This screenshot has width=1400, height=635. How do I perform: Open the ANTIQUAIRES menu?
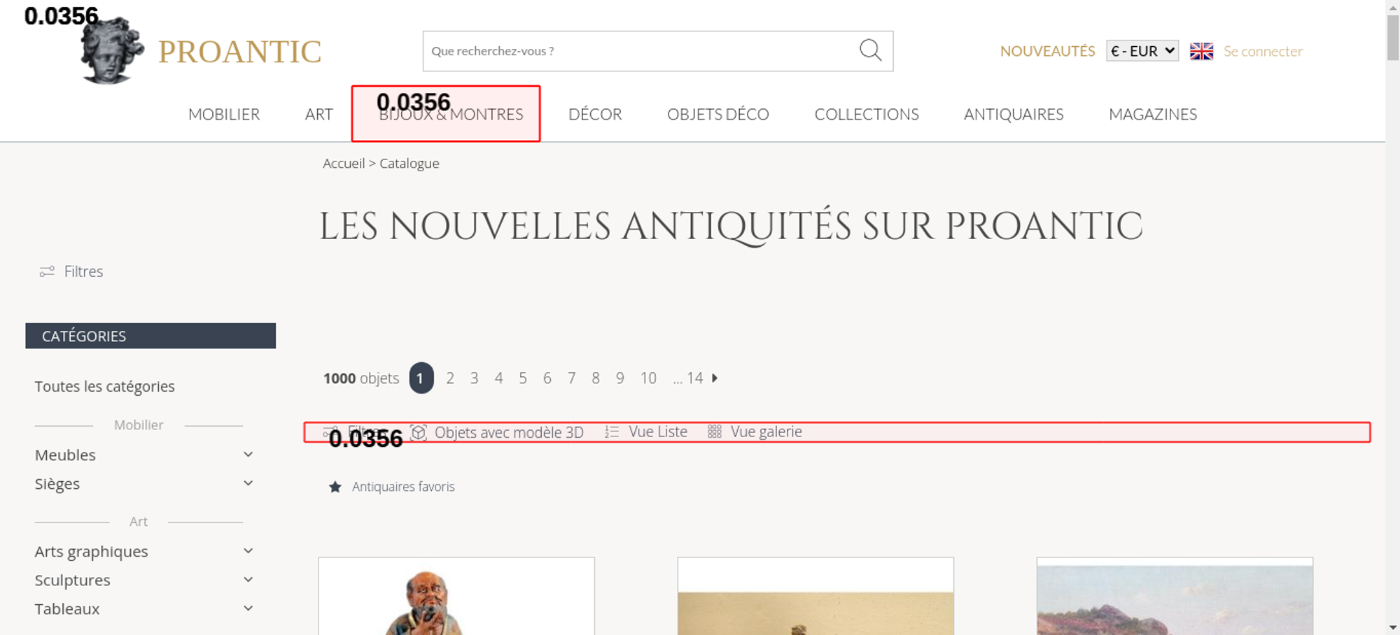coord(1014,114)
